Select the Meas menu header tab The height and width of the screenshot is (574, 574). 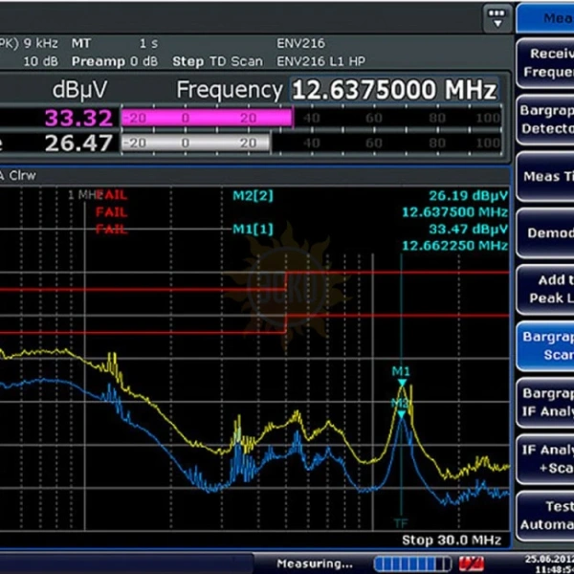coord(547,18)
